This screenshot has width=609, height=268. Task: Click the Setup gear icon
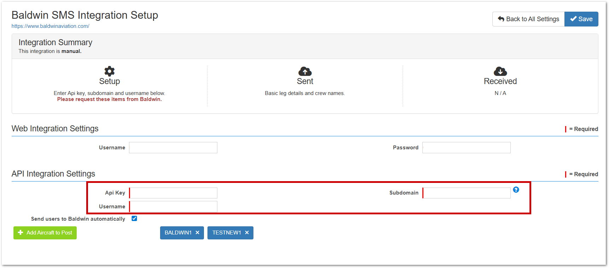(x=110, y=71)
